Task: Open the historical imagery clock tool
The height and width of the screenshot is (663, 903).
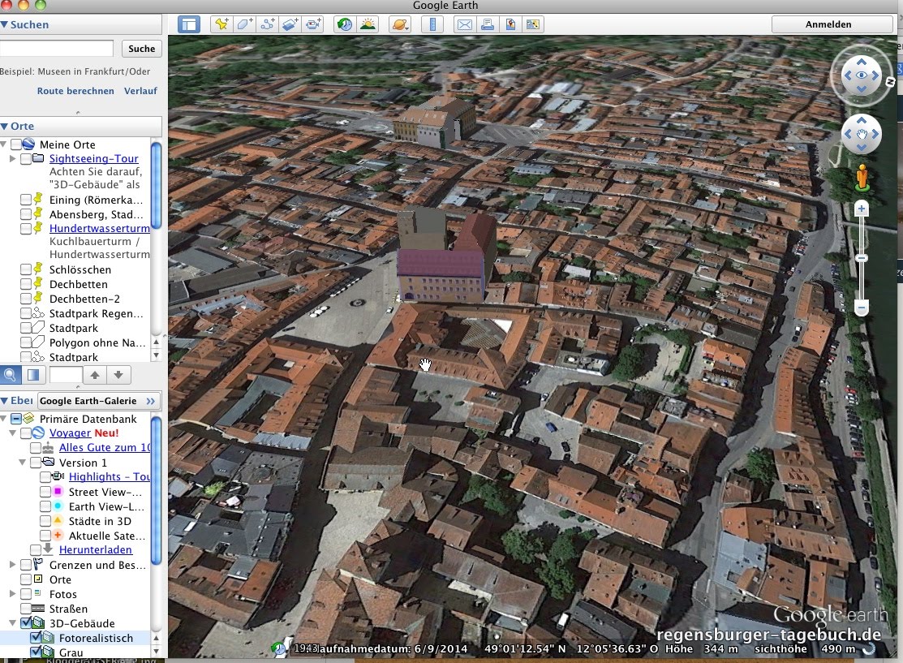Action: pos(345,24)
